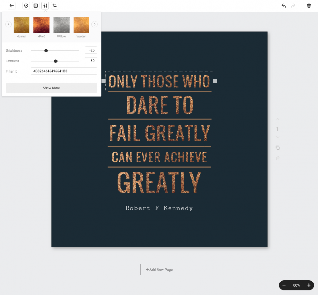Zoom in with the plus button
The width and height of the screenshot is (318, 295).
coord(309,285)
